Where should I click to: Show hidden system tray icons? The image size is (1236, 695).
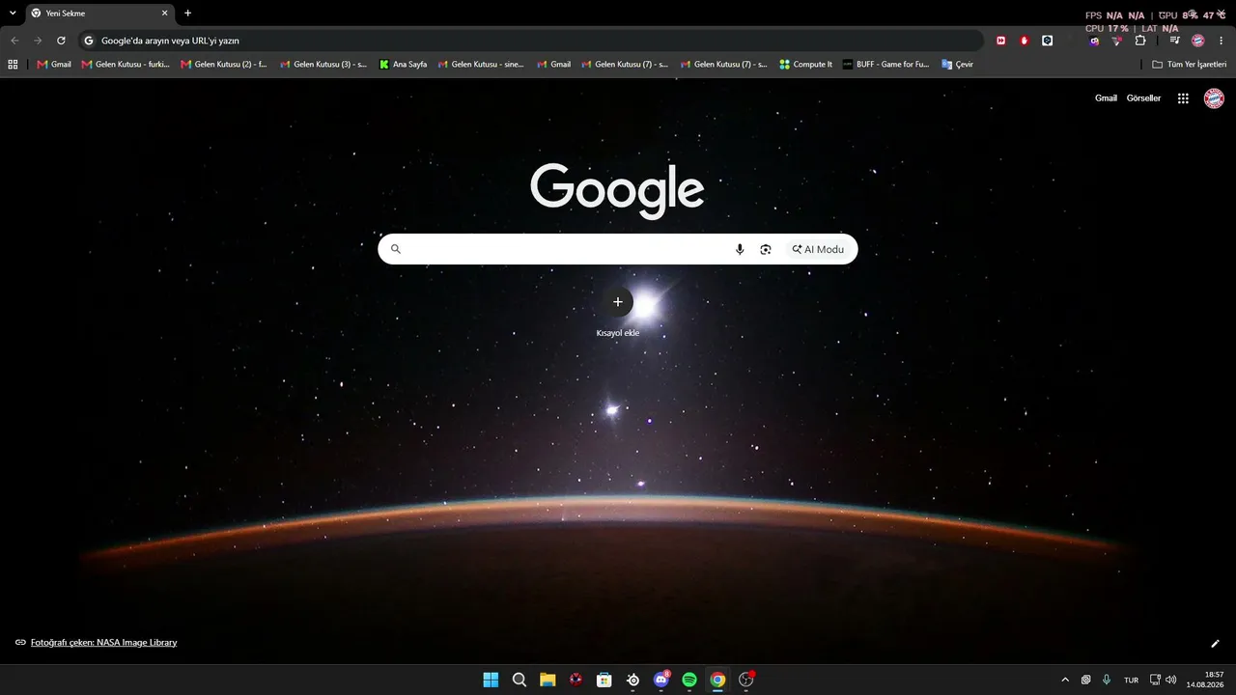[1065, 680]
